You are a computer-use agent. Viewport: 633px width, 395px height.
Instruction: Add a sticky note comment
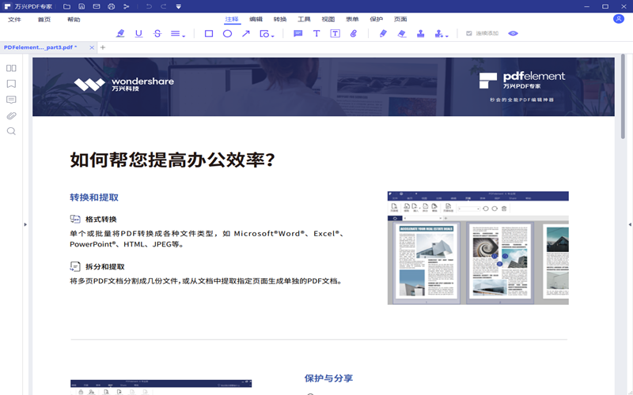tap(298, 34)
